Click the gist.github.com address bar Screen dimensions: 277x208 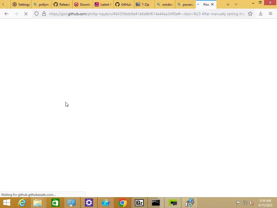[x=147, y=14]
